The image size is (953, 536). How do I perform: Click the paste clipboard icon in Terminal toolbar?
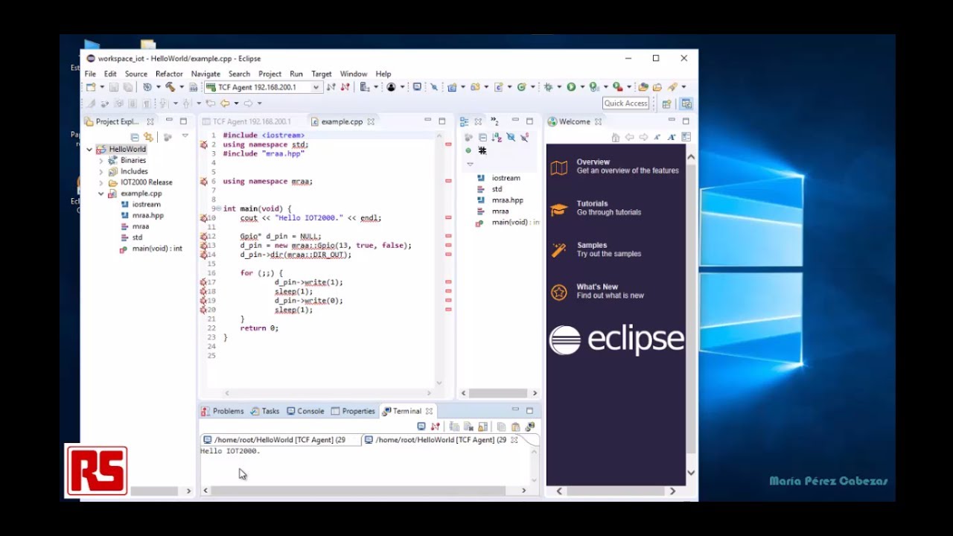(515, 427)
